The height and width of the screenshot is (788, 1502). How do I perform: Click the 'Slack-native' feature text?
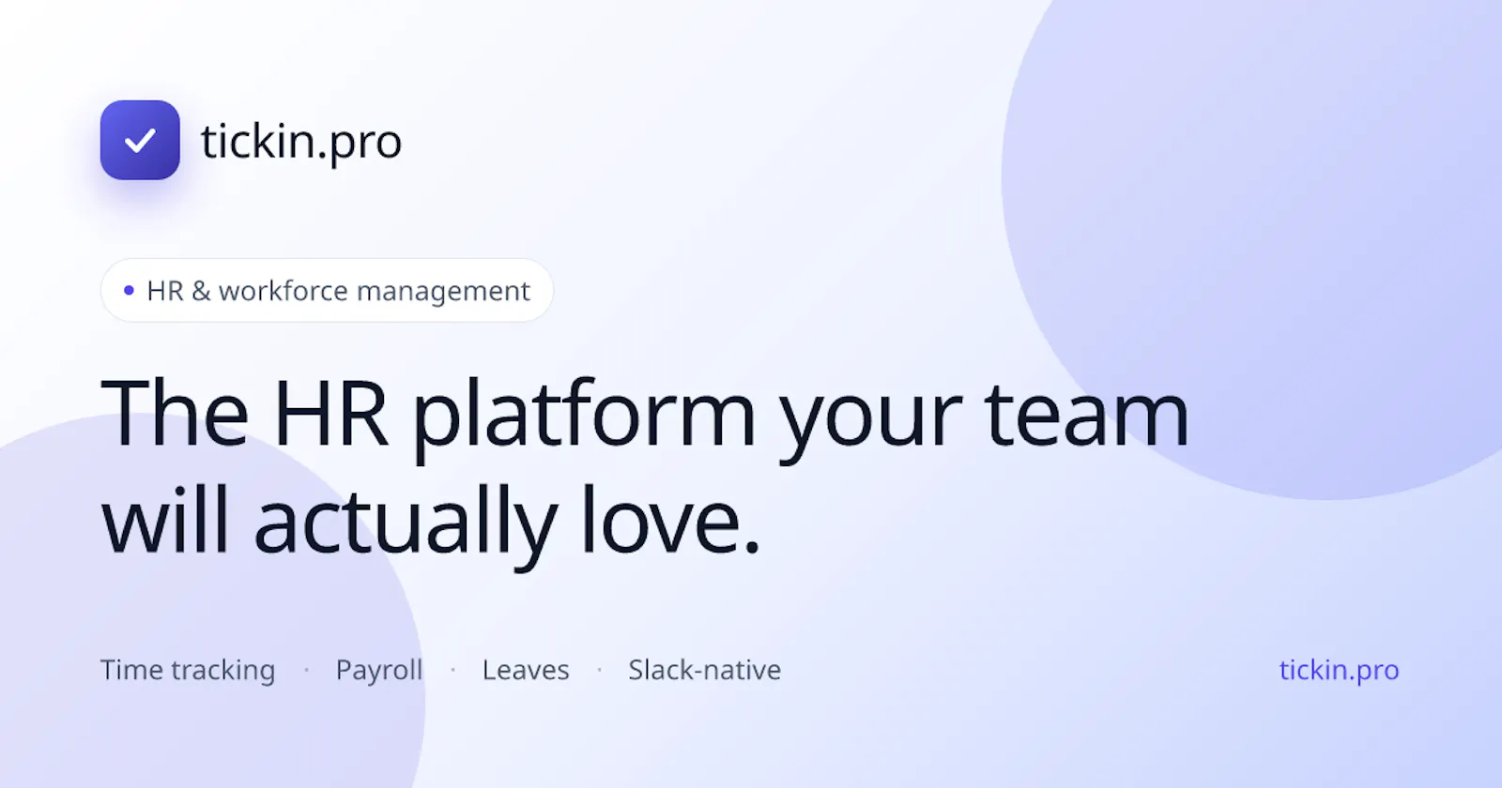pyautogui.click(x=705, y=670)
